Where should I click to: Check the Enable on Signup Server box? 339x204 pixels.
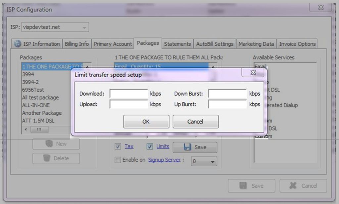118,160
